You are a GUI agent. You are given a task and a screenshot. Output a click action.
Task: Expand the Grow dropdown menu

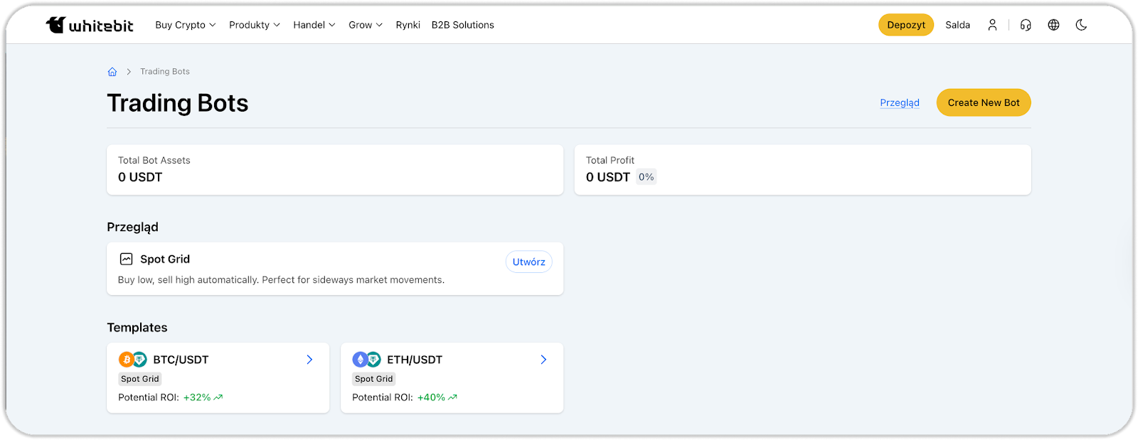(365, 25)
